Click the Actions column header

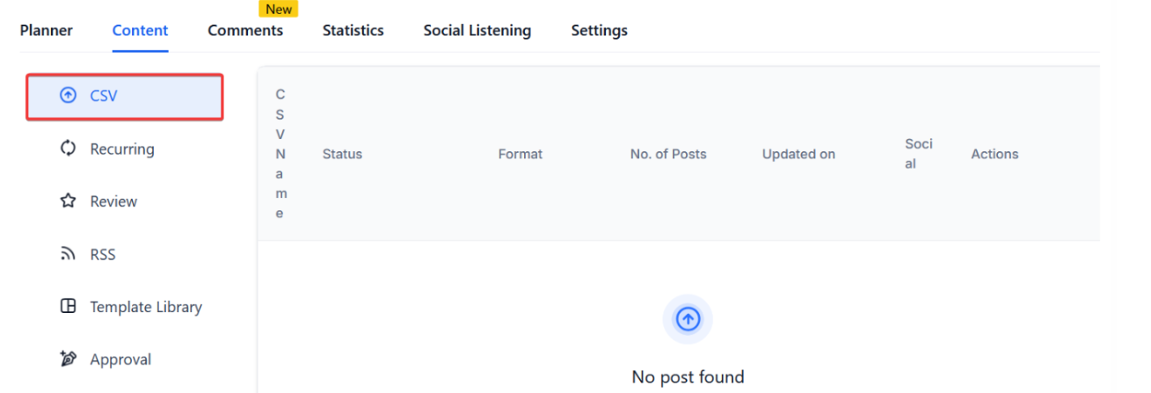[x=994, y=154]
